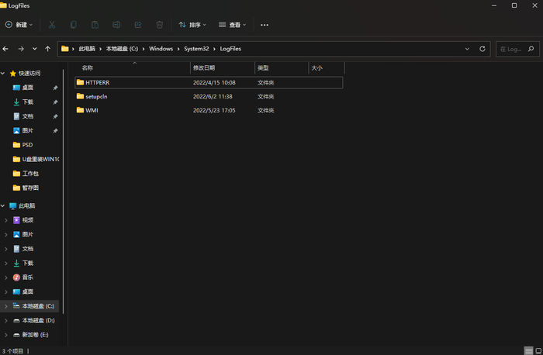This screenshot has width=543, height=355.
Task: Select 桌面 under 此电脑
Action: pyautogui.click(x=28, y=291)
